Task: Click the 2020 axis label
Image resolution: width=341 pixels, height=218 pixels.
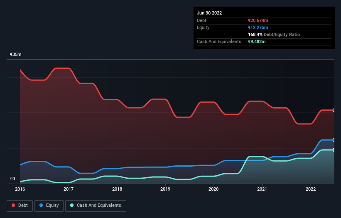Action: click(213, 189)
